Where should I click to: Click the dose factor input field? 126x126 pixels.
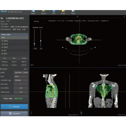click(x=21, y=84)
